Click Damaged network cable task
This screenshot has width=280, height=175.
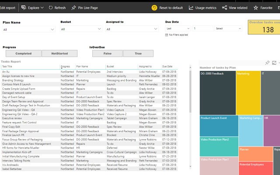point(17,93)
